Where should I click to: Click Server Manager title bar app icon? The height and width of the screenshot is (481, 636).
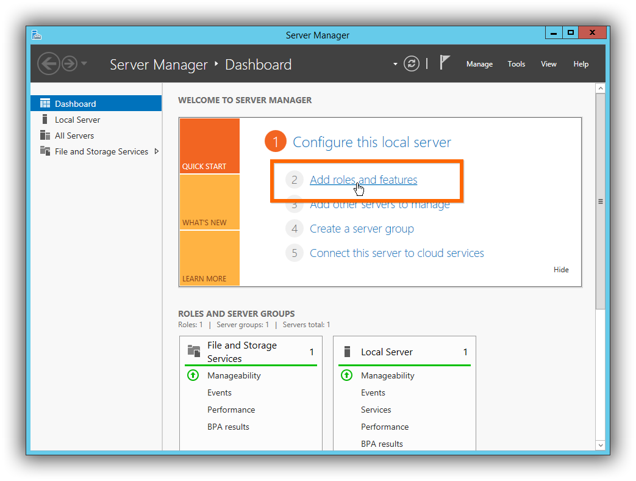pyautogui.click(x=37, y=35)
